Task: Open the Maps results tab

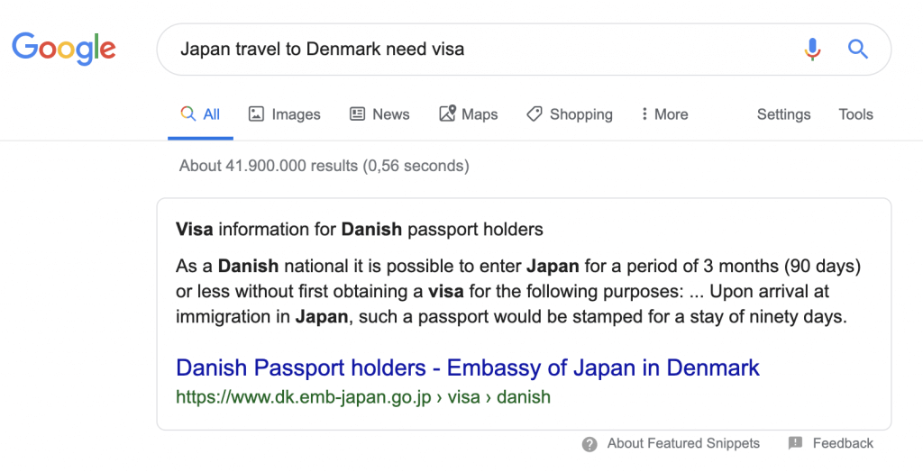Action: (469, 113)
